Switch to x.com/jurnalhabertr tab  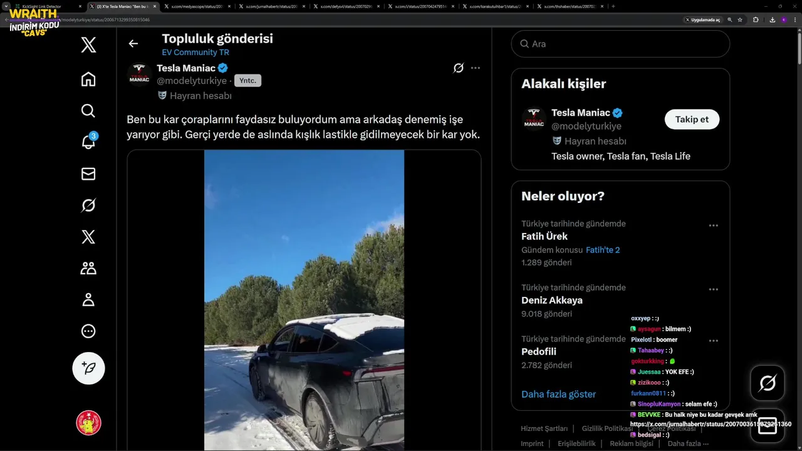tap(271, 6)
